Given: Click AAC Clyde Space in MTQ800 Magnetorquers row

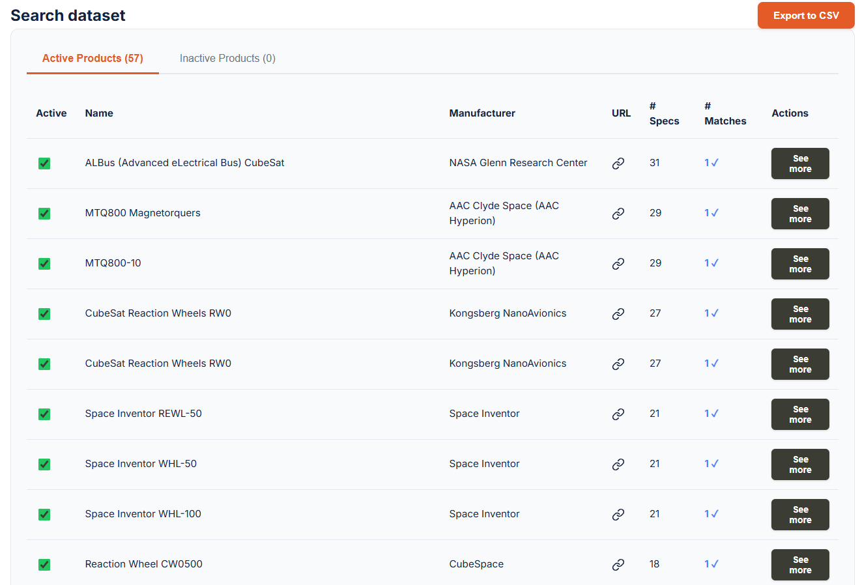Looking at the screenshot, I should pyautogui.click(x=504, y=213).
